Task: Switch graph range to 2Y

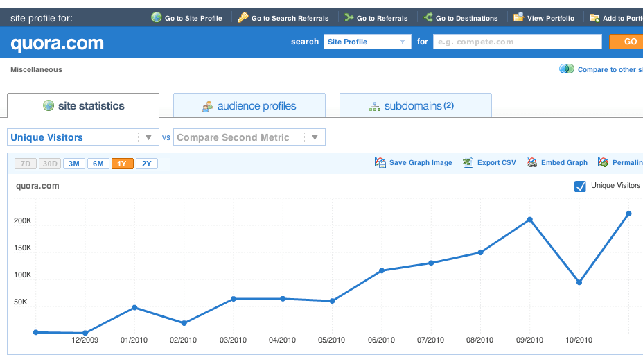Action: [146, 164]
